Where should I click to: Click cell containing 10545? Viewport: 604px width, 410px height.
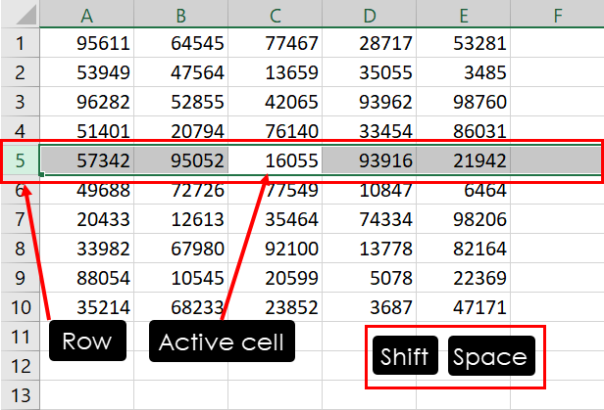181,278
